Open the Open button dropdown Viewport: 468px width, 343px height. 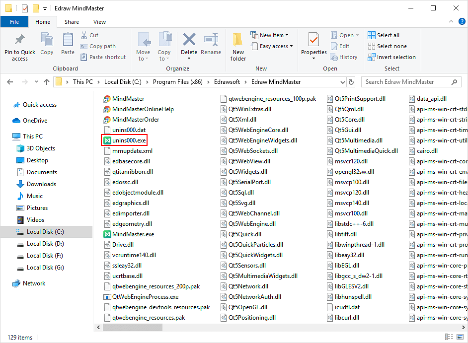[357, 35]
